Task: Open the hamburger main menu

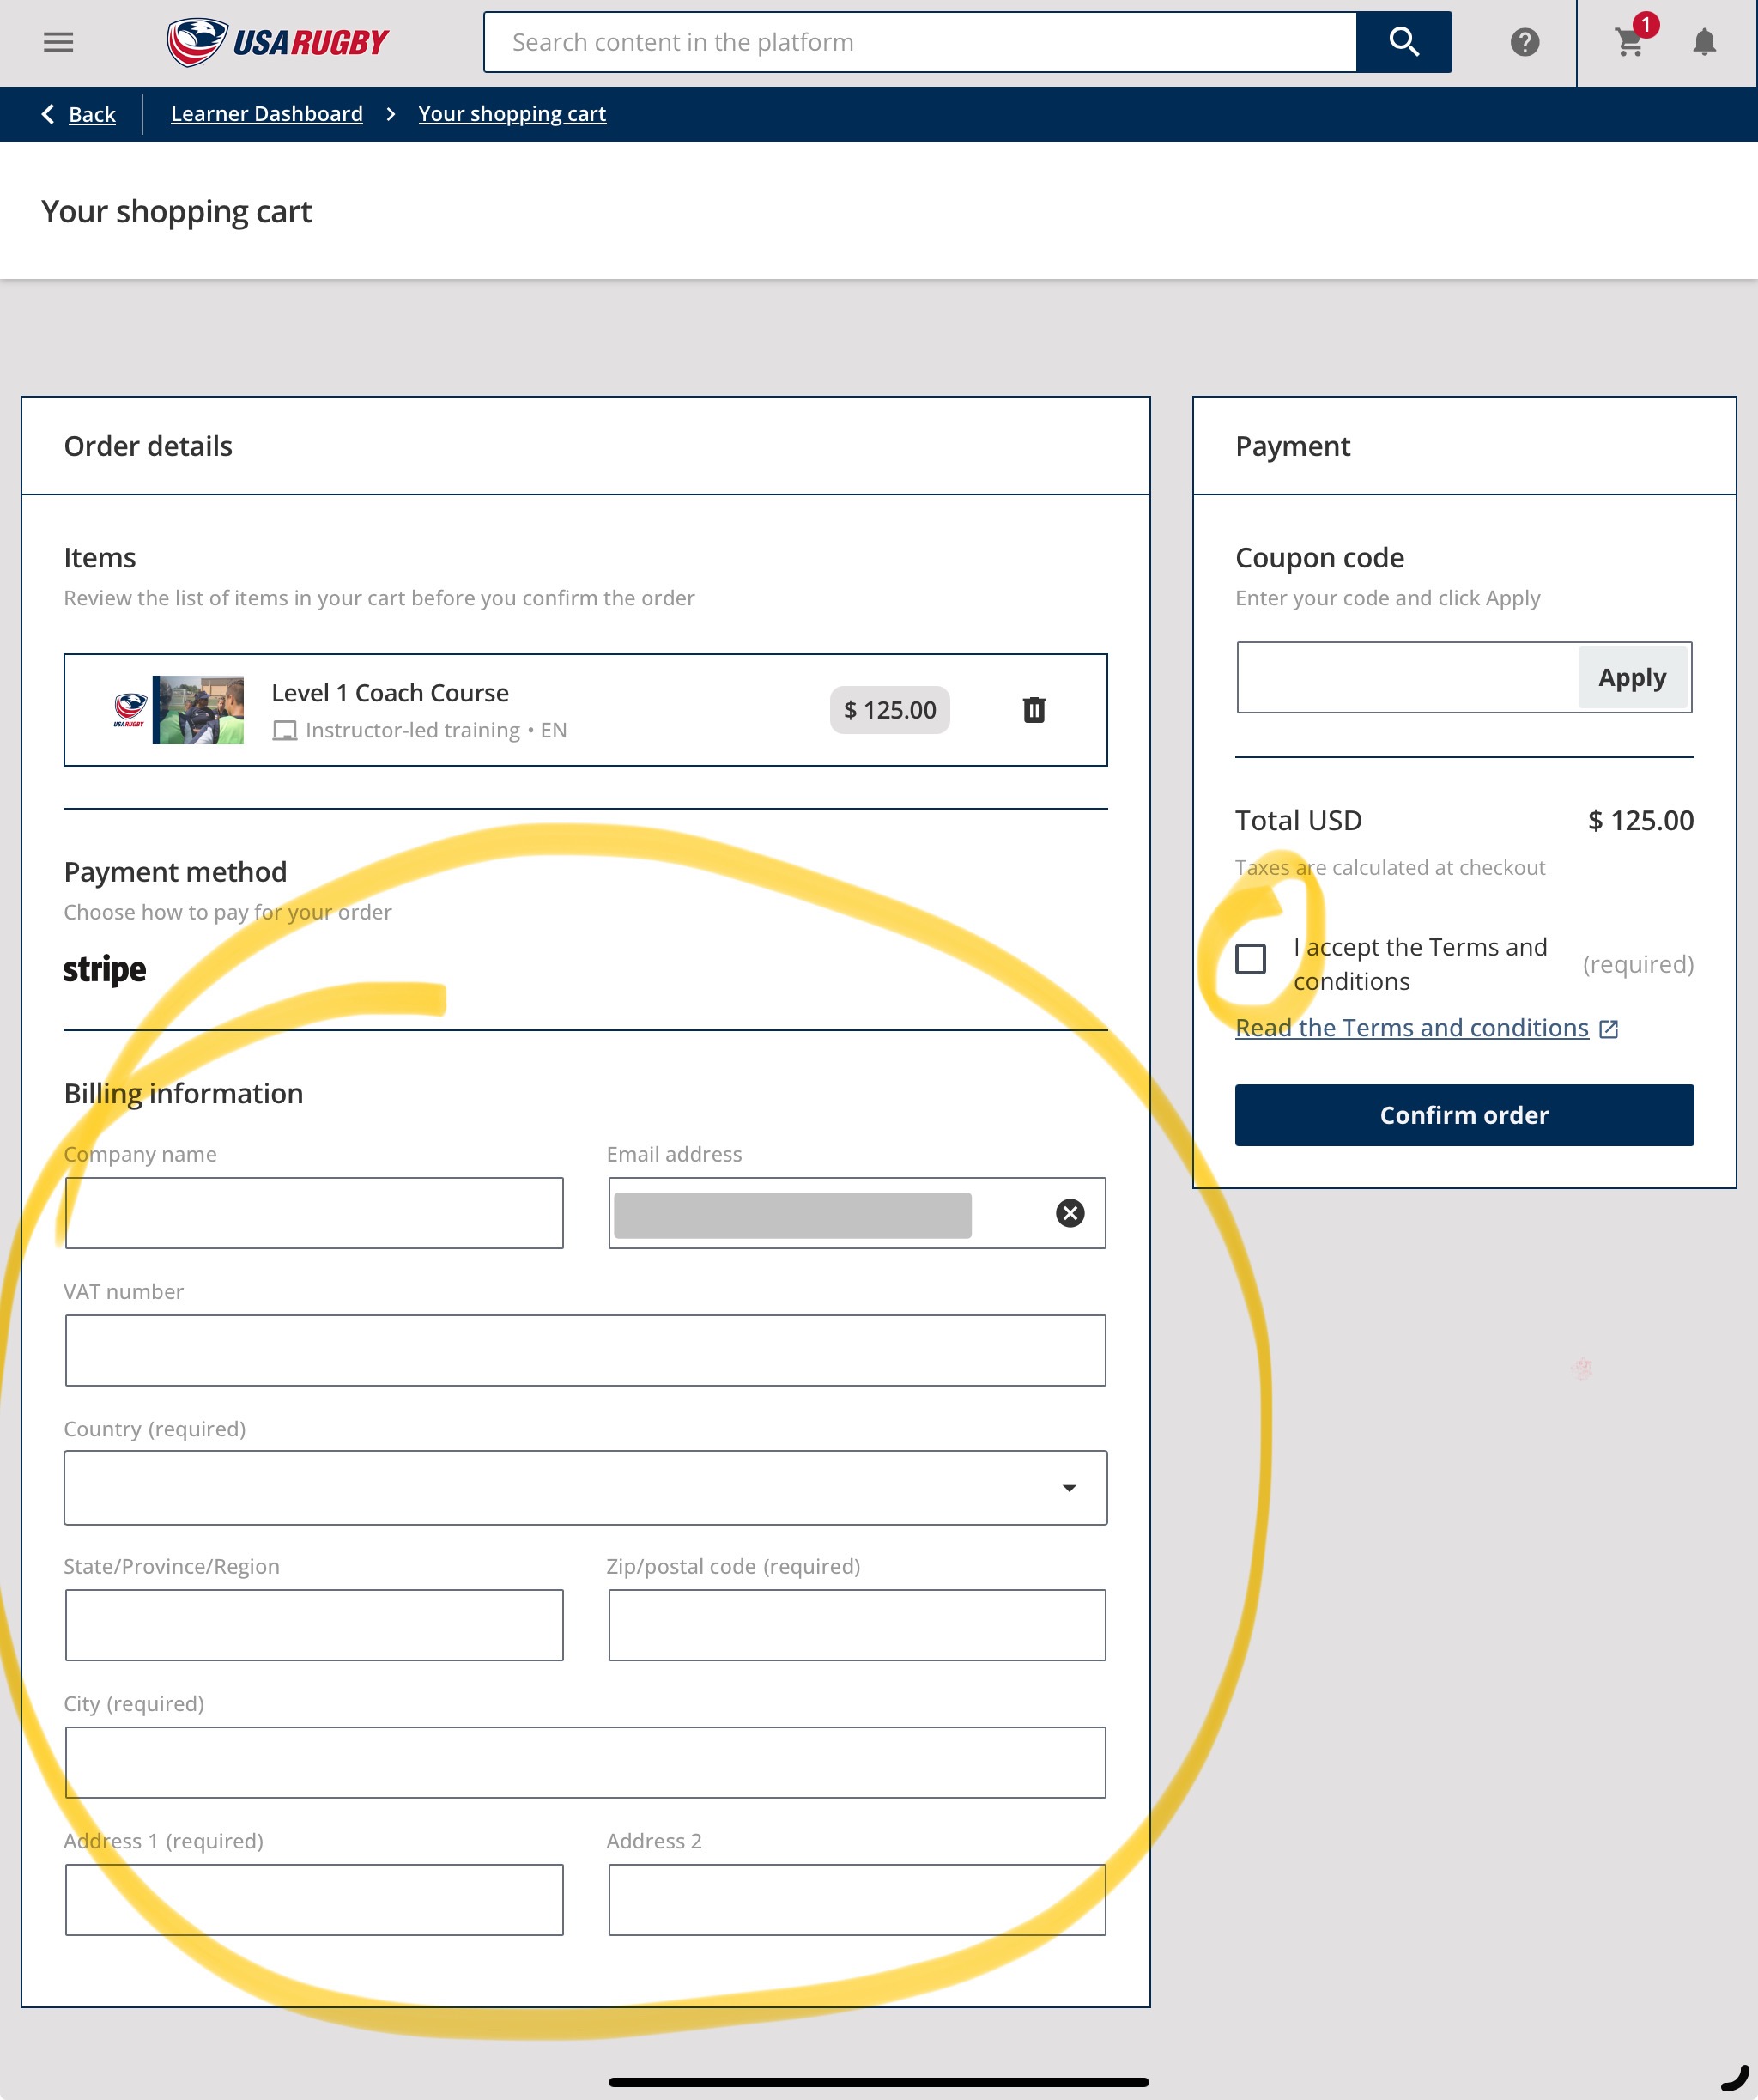Action: [x=58, y=42]
